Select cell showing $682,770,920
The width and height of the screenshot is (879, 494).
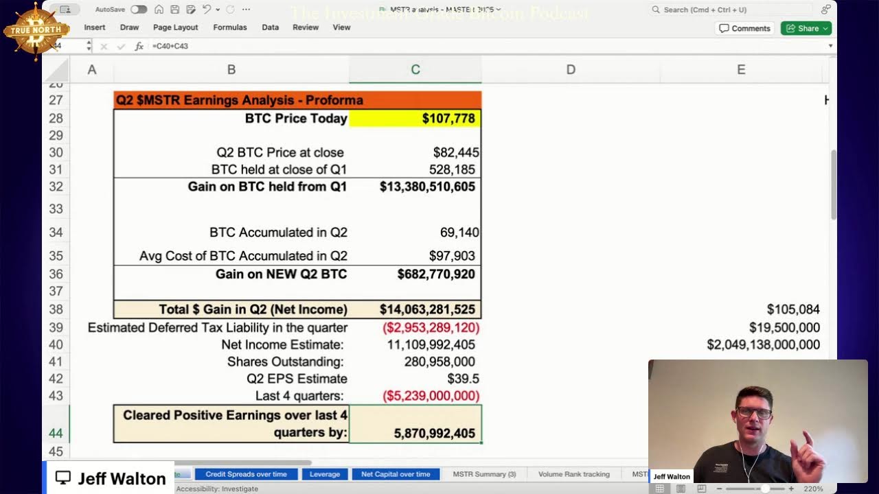pyautogui.click(x=415, y=274)
